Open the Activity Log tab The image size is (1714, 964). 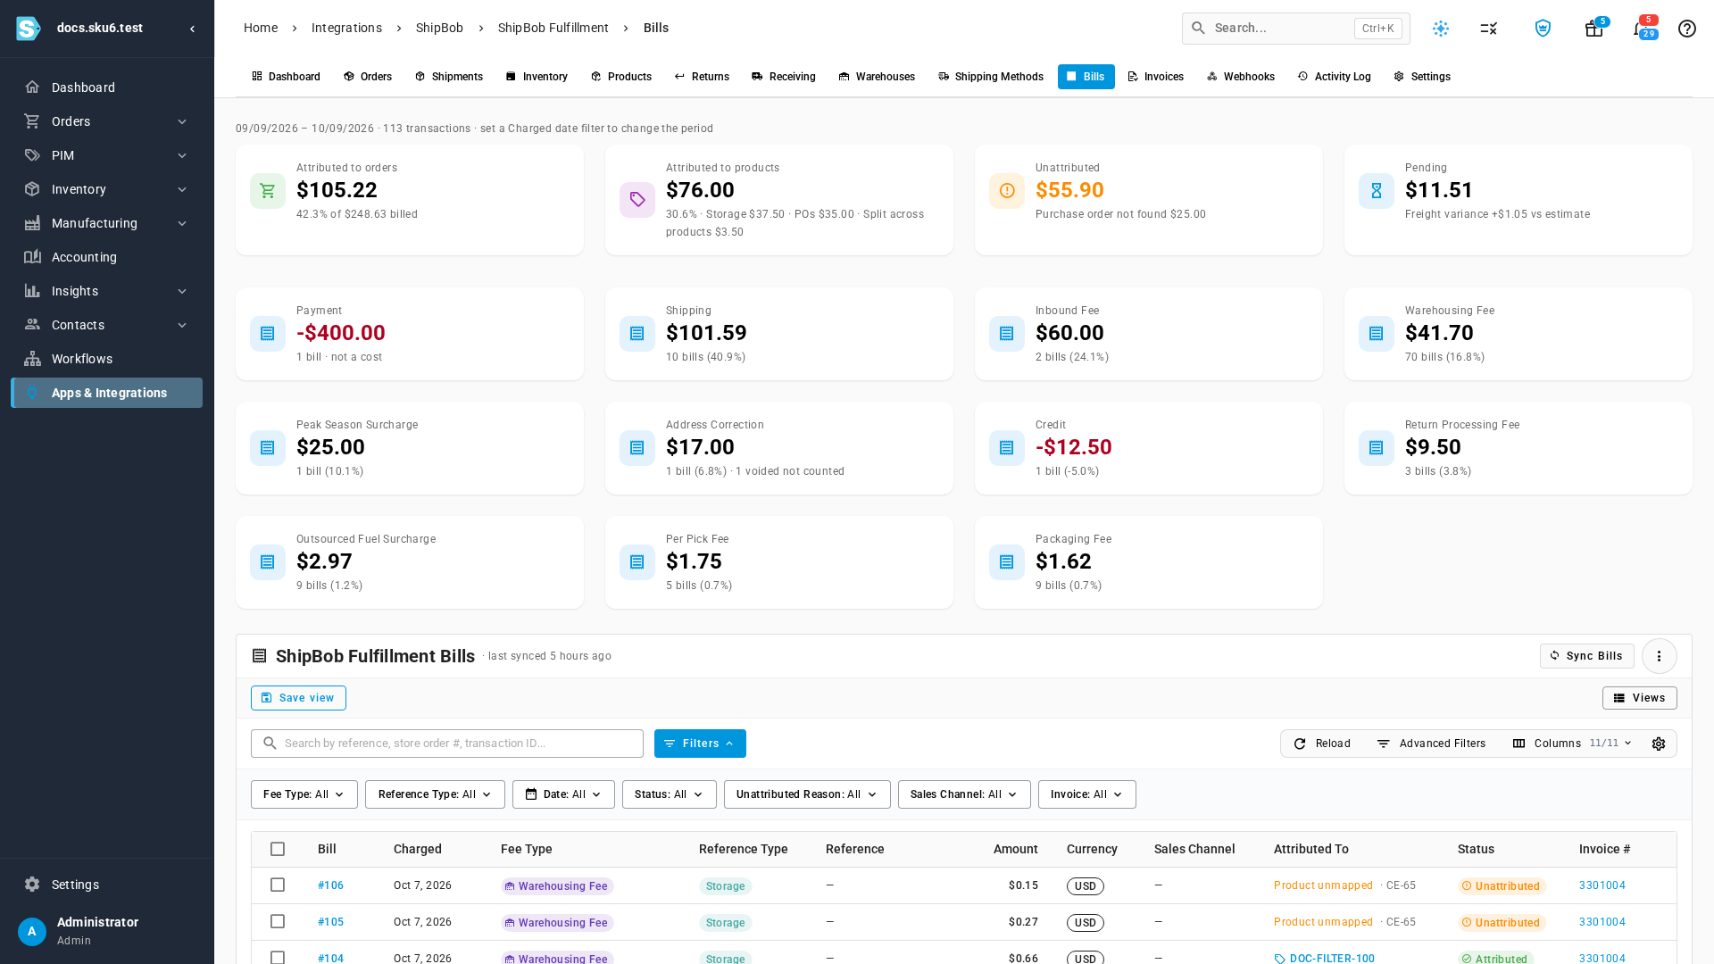pyautogui.click(x=1335, y=77)
